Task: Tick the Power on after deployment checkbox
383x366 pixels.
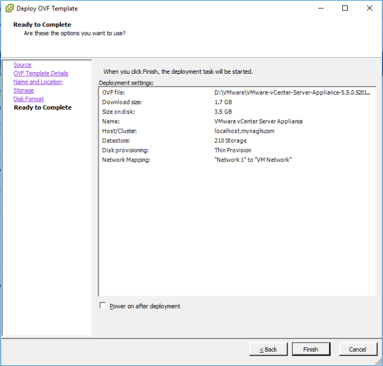Action: pos(103,306)
